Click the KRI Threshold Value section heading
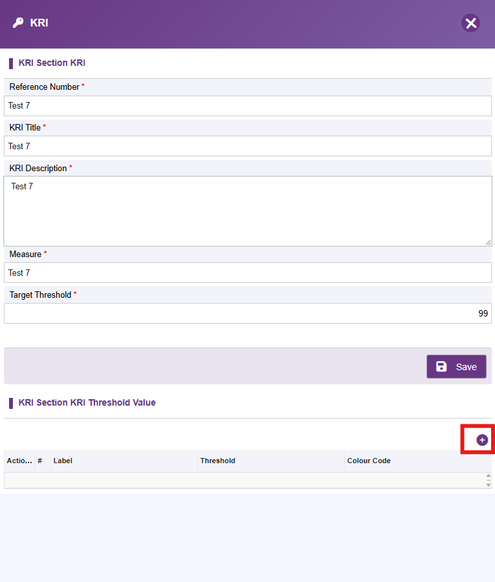This screenshot has height=582, width=495. [87, 402]
